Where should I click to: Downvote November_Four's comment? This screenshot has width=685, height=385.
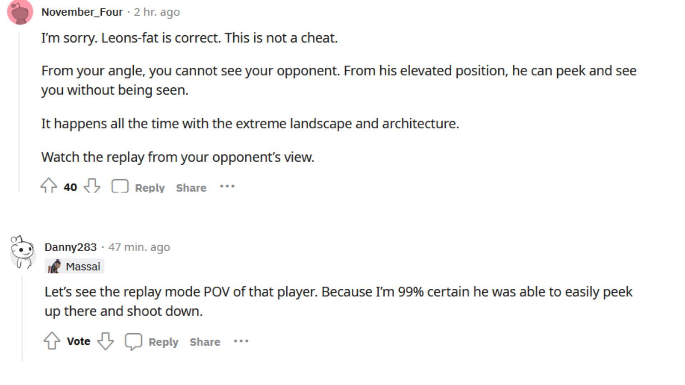[x=92, y=185]
